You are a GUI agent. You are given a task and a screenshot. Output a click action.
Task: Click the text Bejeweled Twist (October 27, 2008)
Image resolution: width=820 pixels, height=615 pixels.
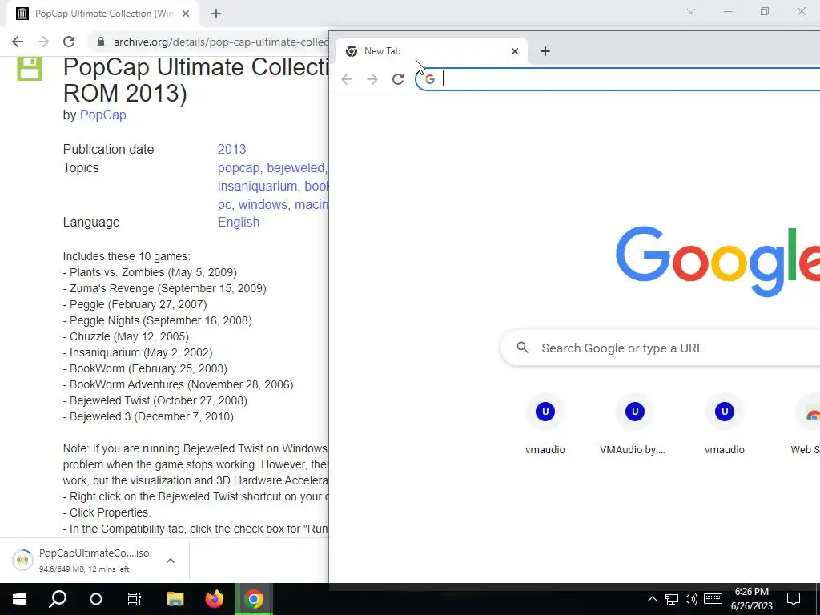[x=159, y=400]
